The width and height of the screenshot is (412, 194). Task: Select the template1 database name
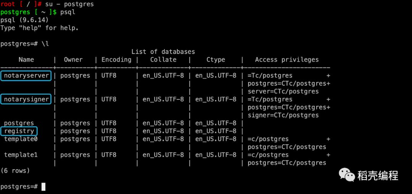21,155
